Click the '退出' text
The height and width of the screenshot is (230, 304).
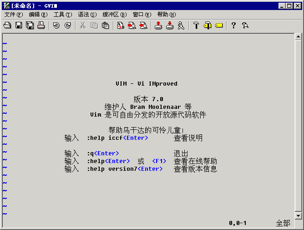click(x=181, y=153)
